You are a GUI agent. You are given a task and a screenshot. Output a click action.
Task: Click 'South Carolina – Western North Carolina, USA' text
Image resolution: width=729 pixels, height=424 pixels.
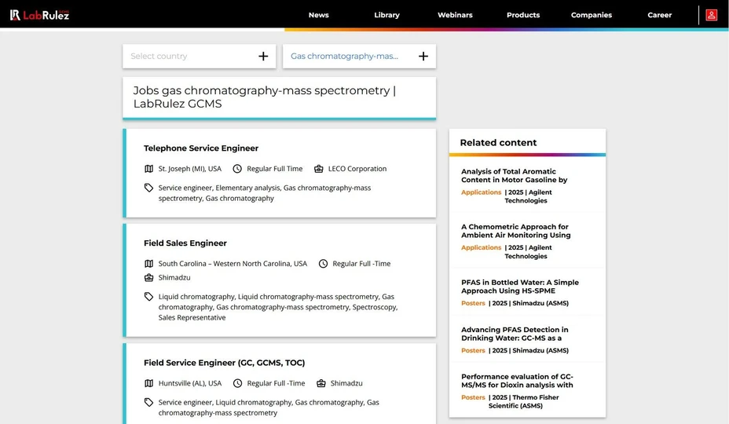(233, 264)
